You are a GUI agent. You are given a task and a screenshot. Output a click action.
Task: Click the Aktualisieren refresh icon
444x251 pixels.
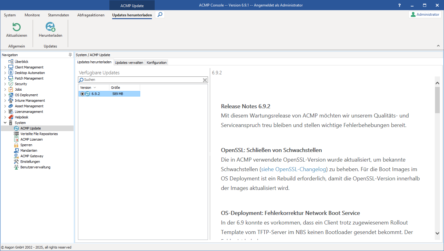pyautogui.click(x=16, y=27)
